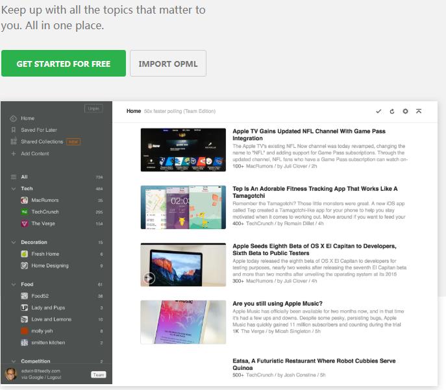Click the MacRumors feed icon

[x=25, y=201]
